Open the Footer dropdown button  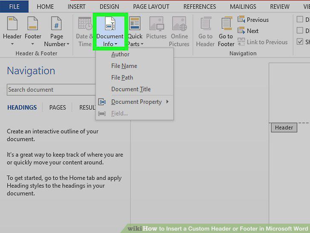(33, 31)
